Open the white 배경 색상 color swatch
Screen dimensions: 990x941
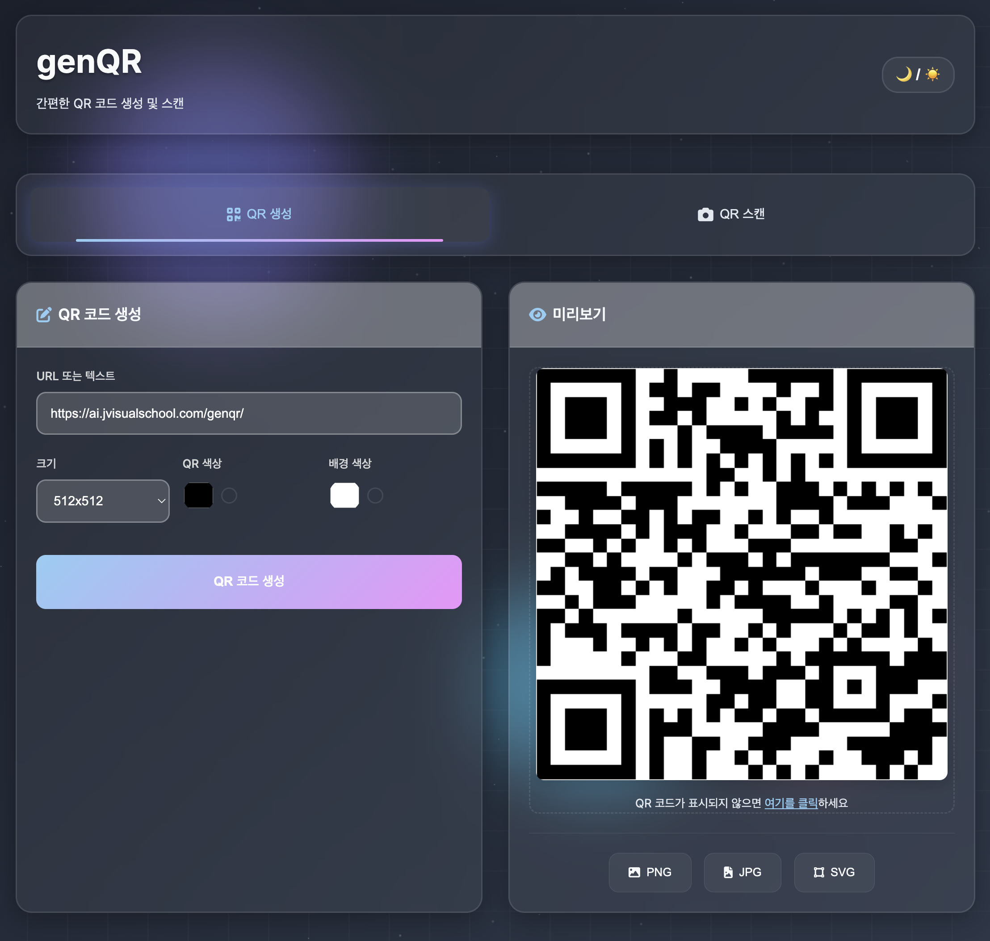click(344, 496)
